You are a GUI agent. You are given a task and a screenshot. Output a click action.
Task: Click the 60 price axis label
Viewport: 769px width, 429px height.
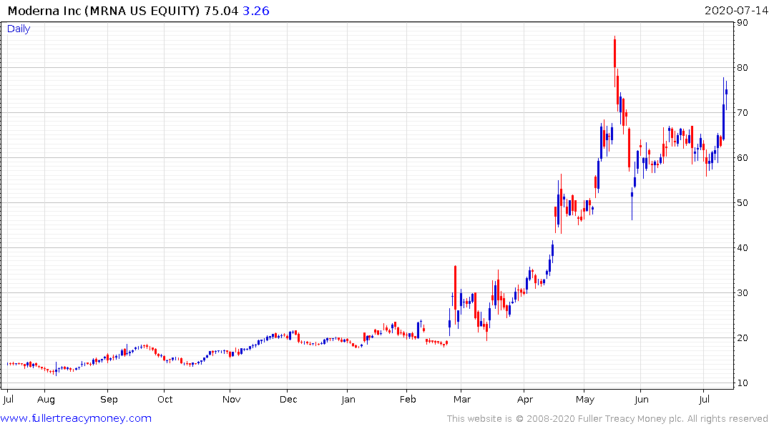pos(743,158)
